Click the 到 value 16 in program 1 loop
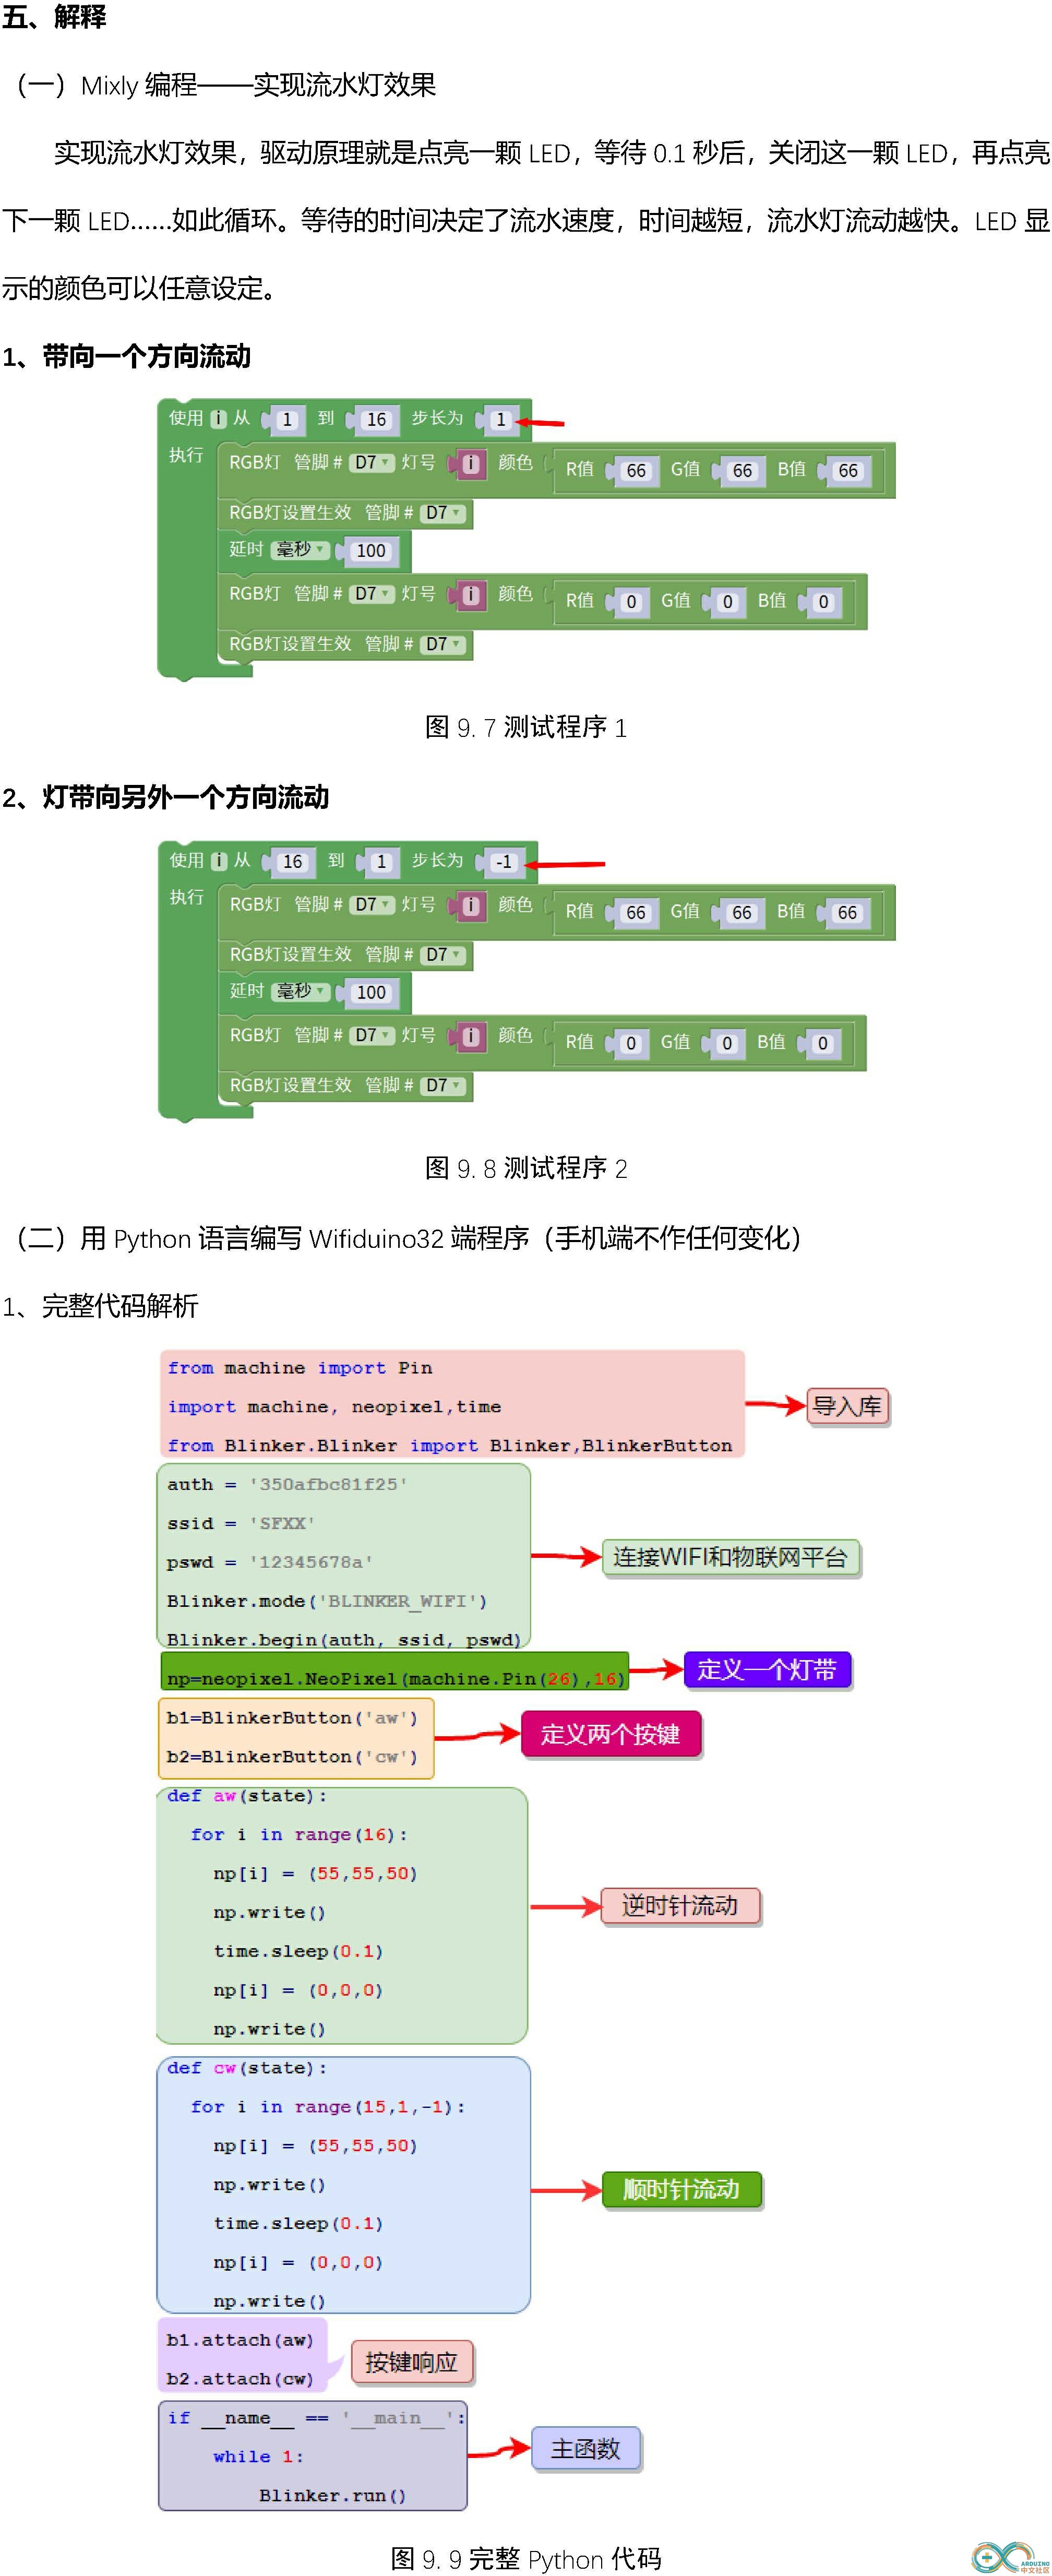Viewport: 1052px width, 2576px height. (x=376, y=420)
